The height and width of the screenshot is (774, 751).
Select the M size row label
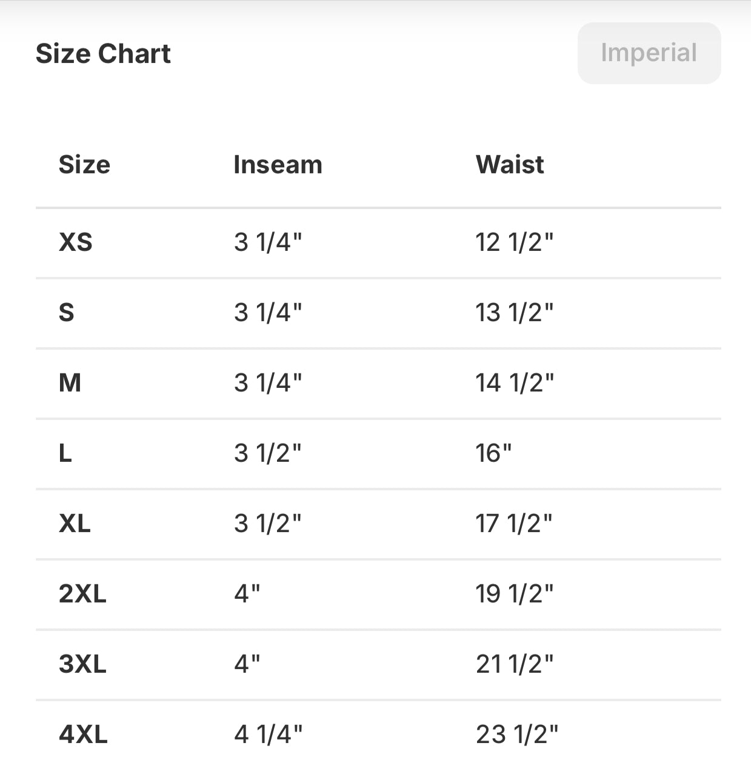[x=70, y=383]
